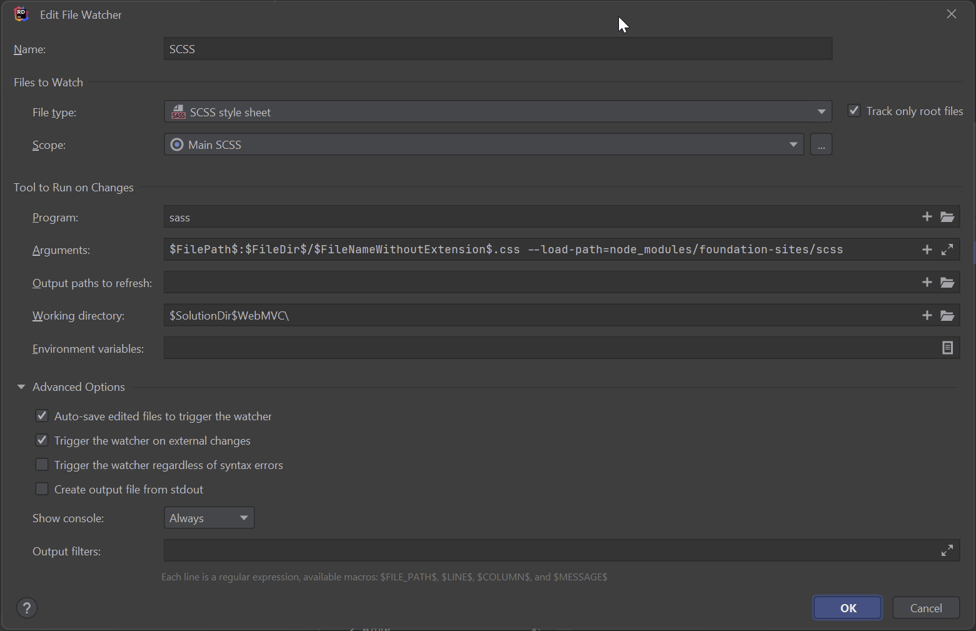Open the File type dropdown
976x631 pixels.
pos(822,112)
